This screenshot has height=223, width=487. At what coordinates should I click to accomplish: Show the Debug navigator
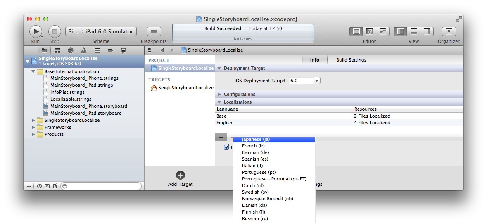tap(97, 50)
